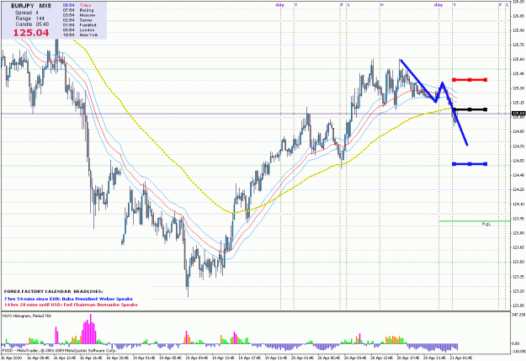Viewport: 526px width, 361px height.
Task: Click the EURJPY M15 chart title
Action: click(31, 6)
